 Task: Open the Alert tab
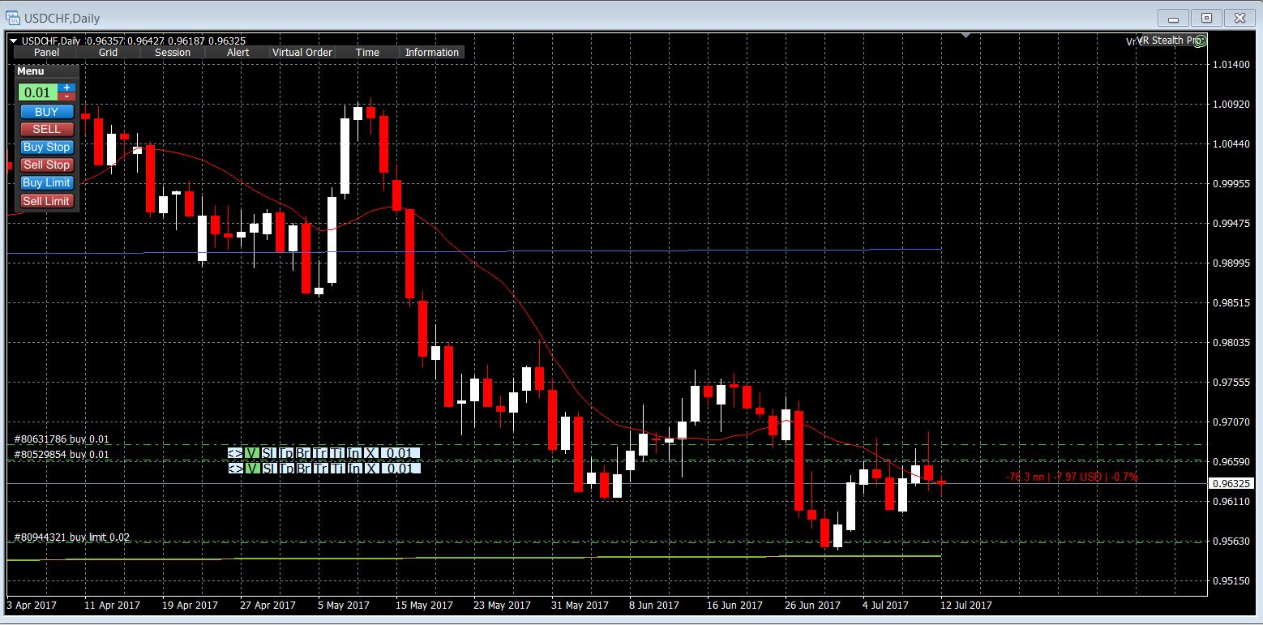point(238,53)
